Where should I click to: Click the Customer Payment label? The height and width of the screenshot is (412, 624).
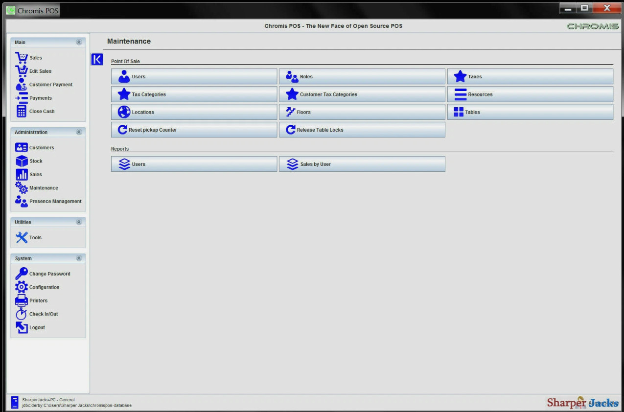pyautogui.click(x=51, y=85)
